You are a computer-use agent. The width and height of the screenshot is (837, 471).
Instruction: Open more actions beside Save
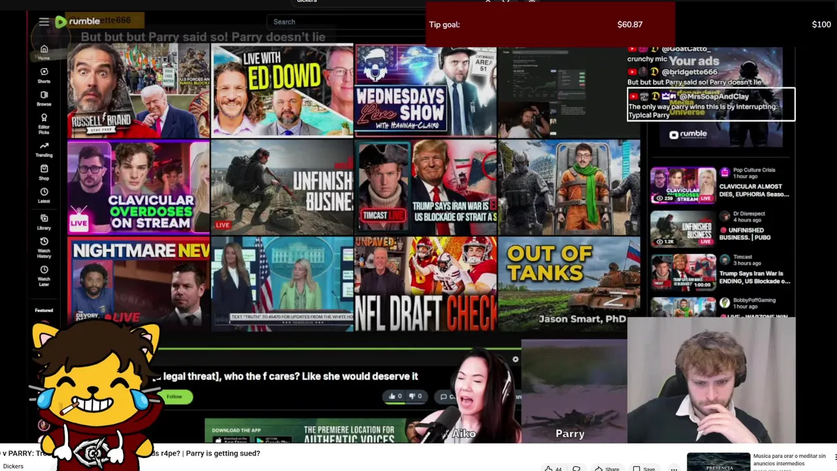tap(674, 468)
